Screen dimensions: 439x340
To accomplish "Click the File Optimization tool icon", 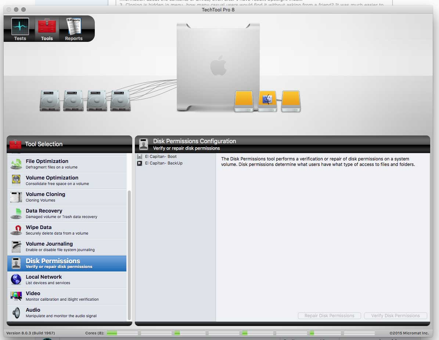I will point(16,164).
